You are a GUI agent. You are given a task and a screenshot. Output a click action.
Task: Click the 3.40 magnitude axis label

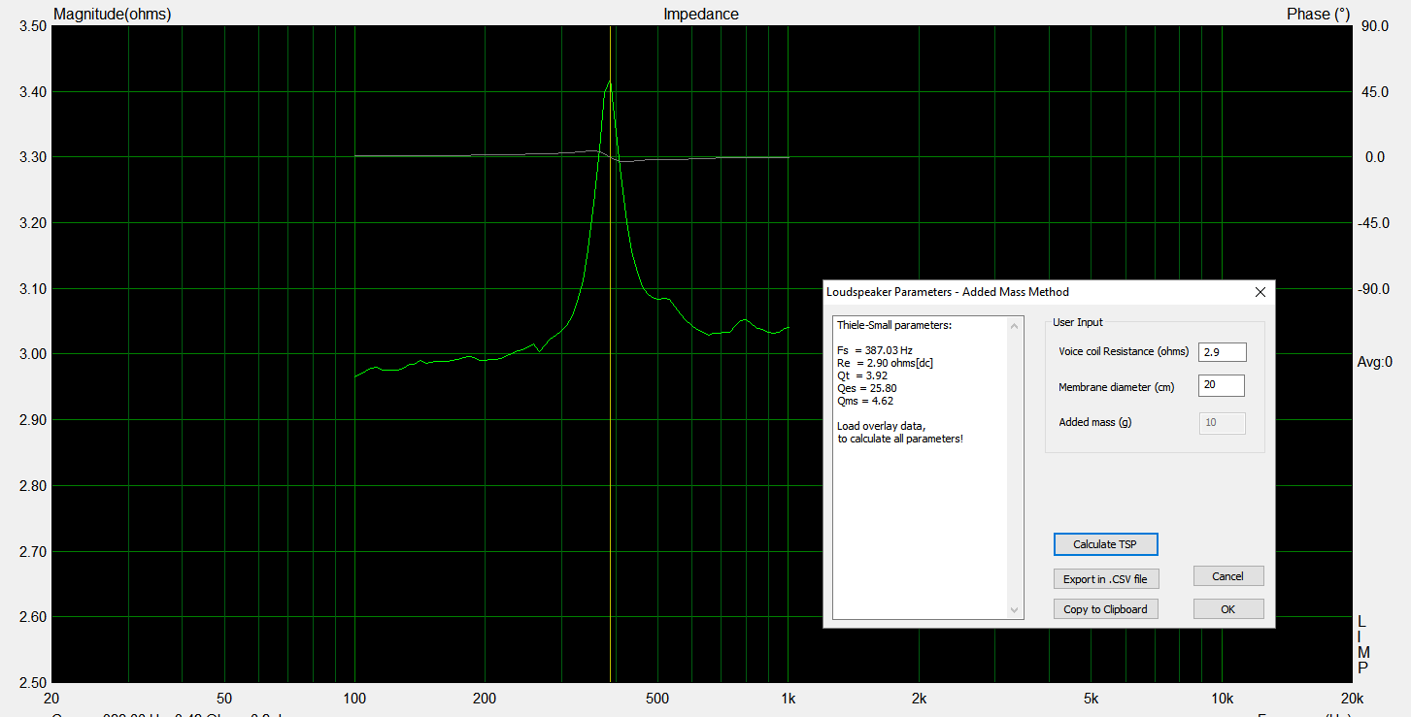coord(33,92)
